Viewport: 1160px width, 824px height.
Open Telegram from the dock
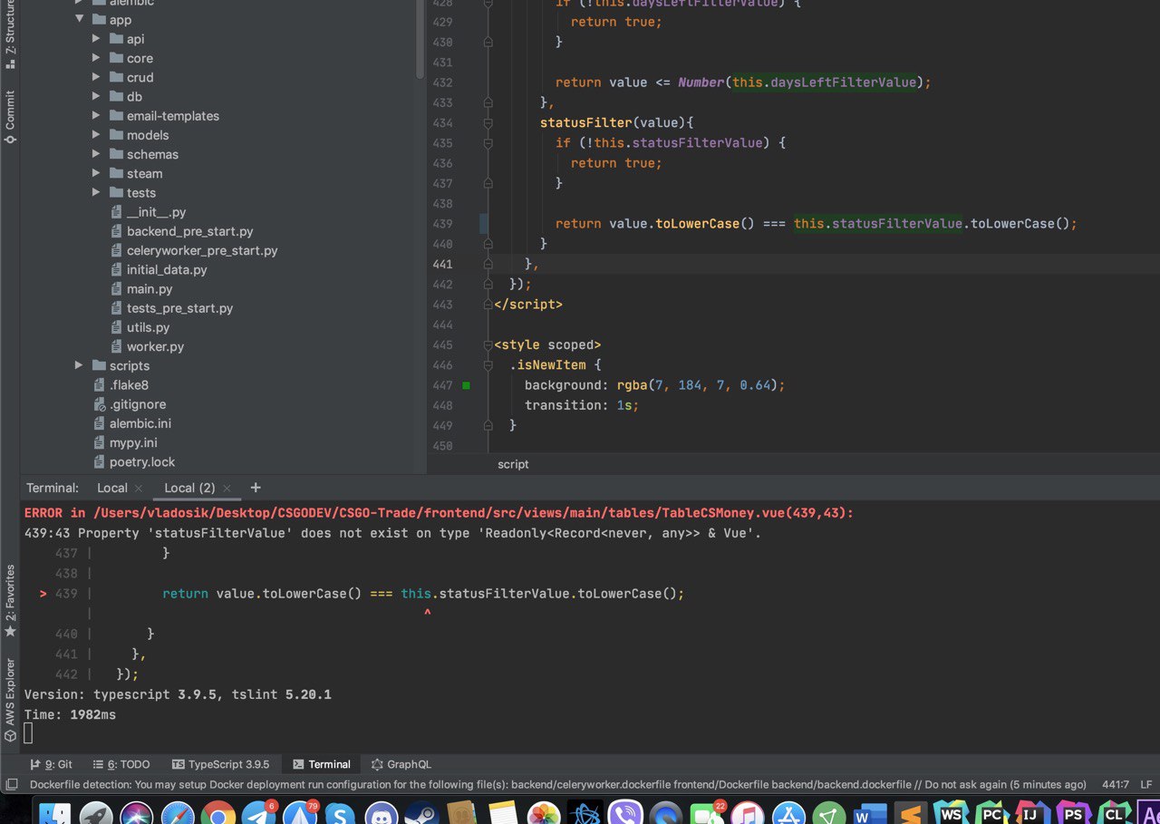[259, 813]
